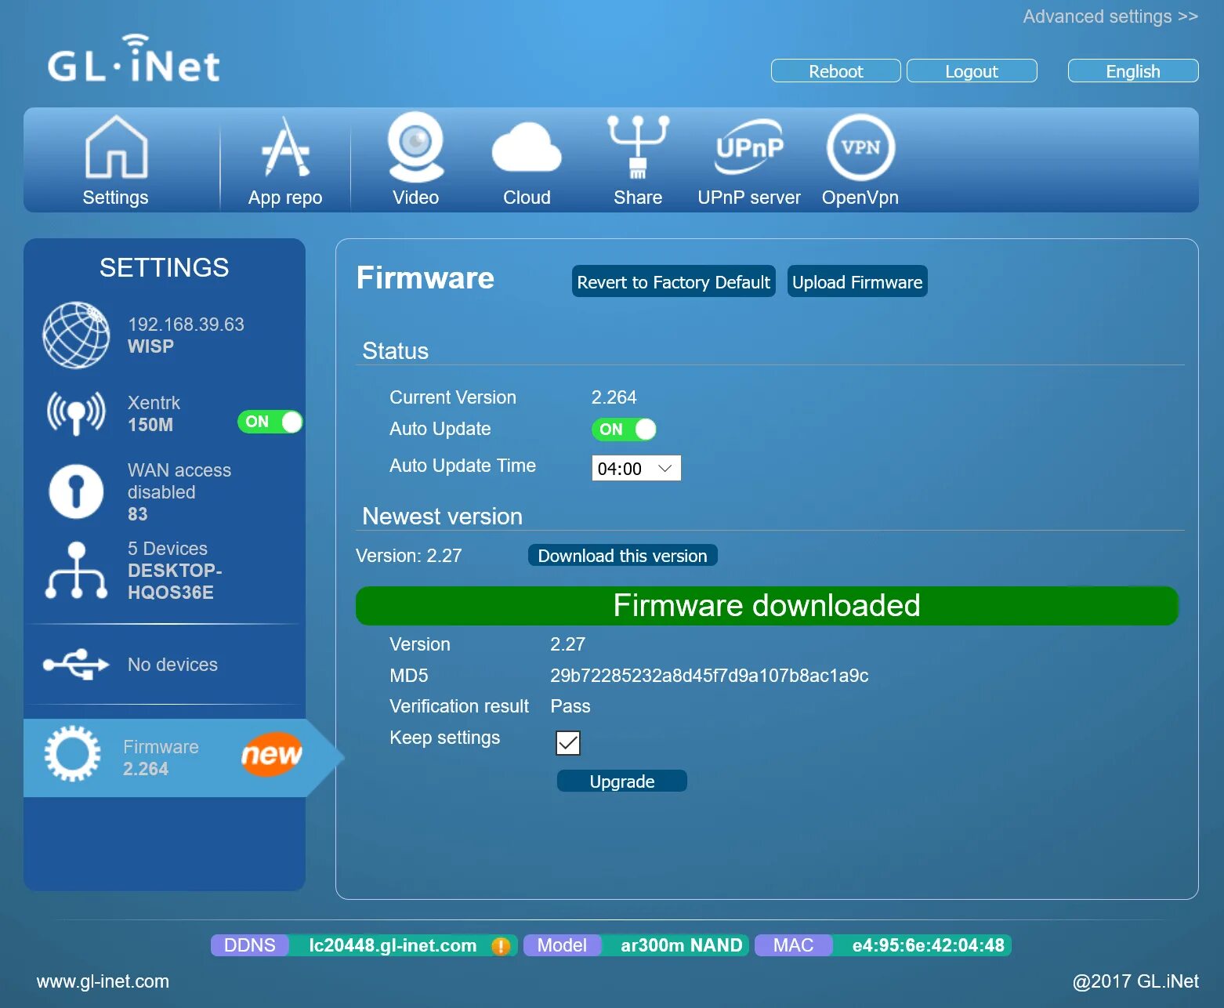Screen dimensions: 1224x1008
Task: Click the Verification result Pass text
Action: [570, 706]
